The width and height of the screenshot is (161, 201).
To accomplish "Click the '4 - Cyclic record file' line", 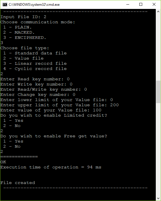I will click(35, 69).
